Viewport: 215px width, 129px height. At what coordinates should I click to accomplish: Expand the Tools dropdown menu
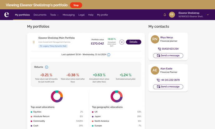54,15
